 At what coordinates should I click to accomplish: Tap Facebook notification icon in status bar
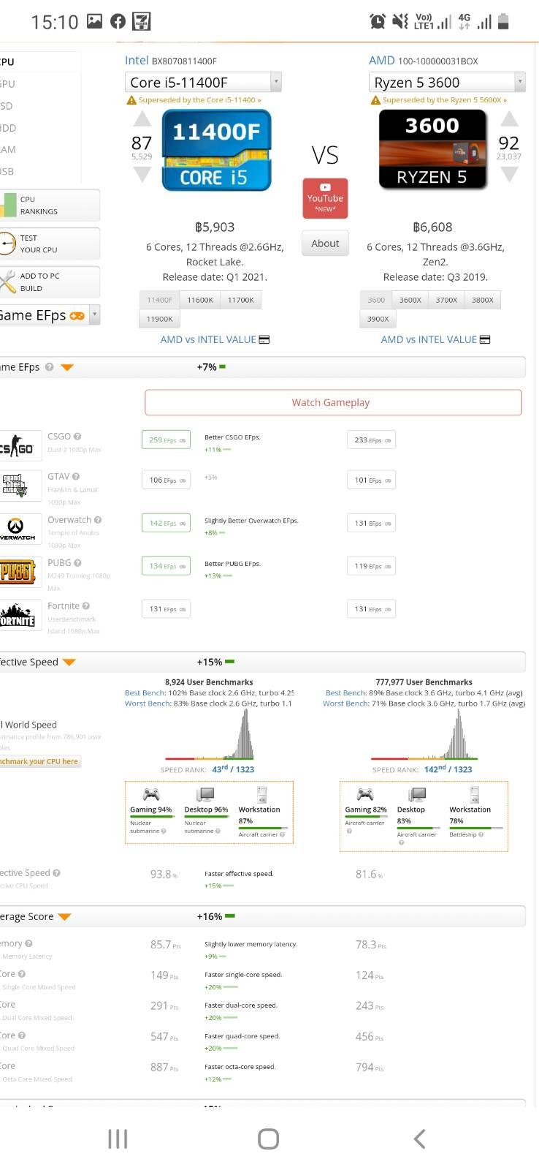(x=118, y=21)
